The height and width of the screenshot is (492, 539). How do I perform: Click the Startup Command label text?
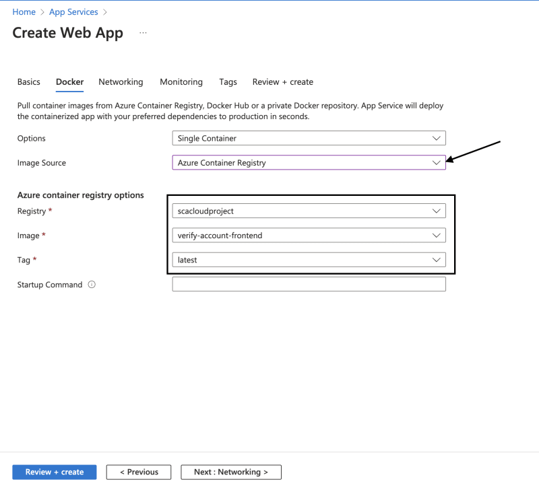[50, 285]
